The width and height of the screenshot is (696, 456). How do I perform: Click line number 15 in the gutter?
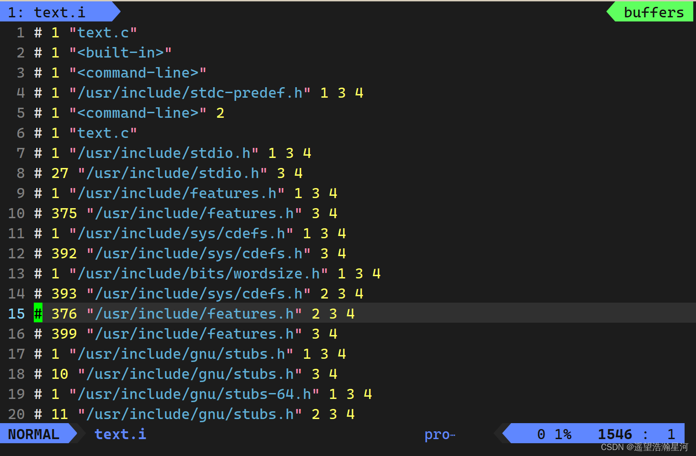coord(16,314)
